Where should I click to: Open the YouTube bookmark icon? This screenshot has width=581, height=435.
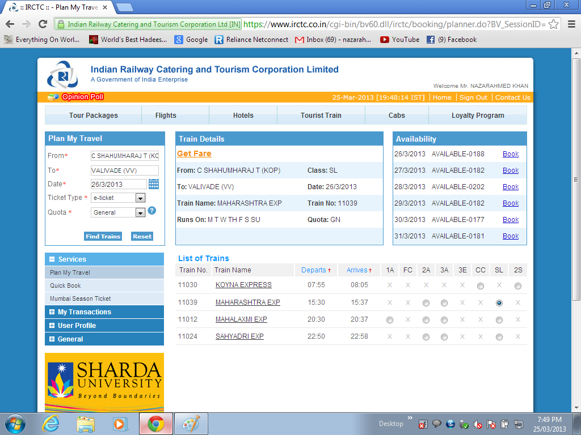[x=385, y=40]
